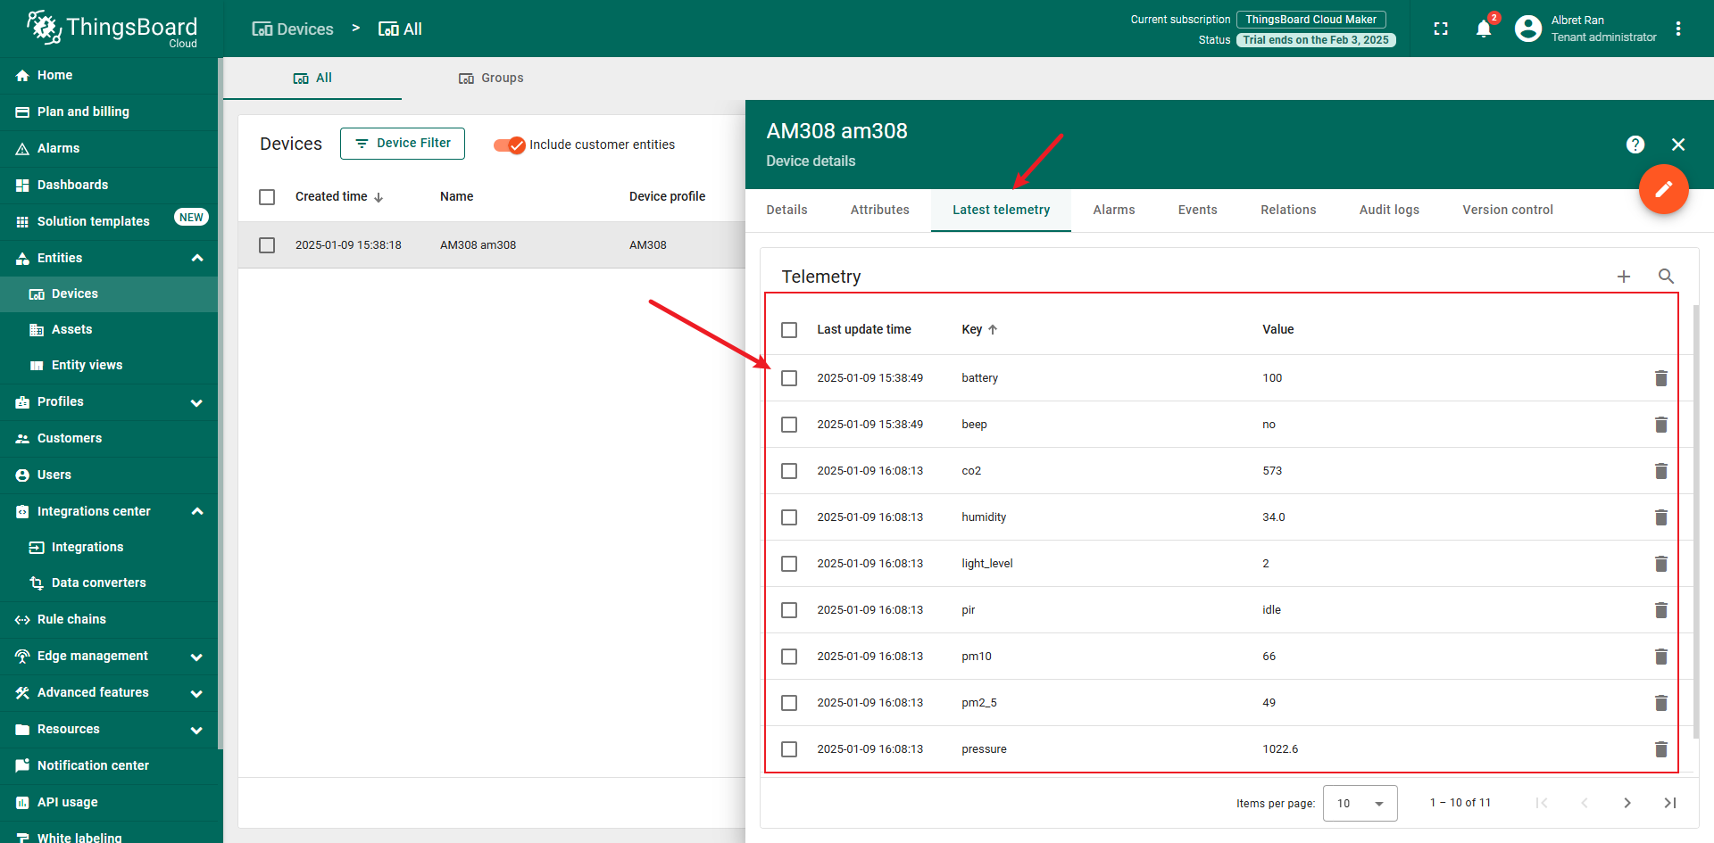This screenshot has width=1714, height=843.
Task: Check the battery telemetry checkbox
Action: click(789, 378)
